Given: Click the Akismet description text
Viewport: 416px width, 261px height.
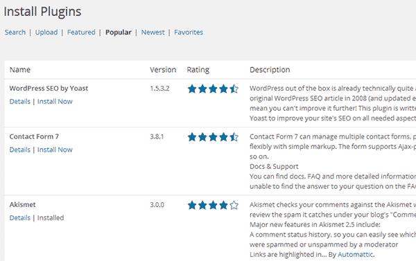Looking at the screenshot, I should tap(333, 229).
